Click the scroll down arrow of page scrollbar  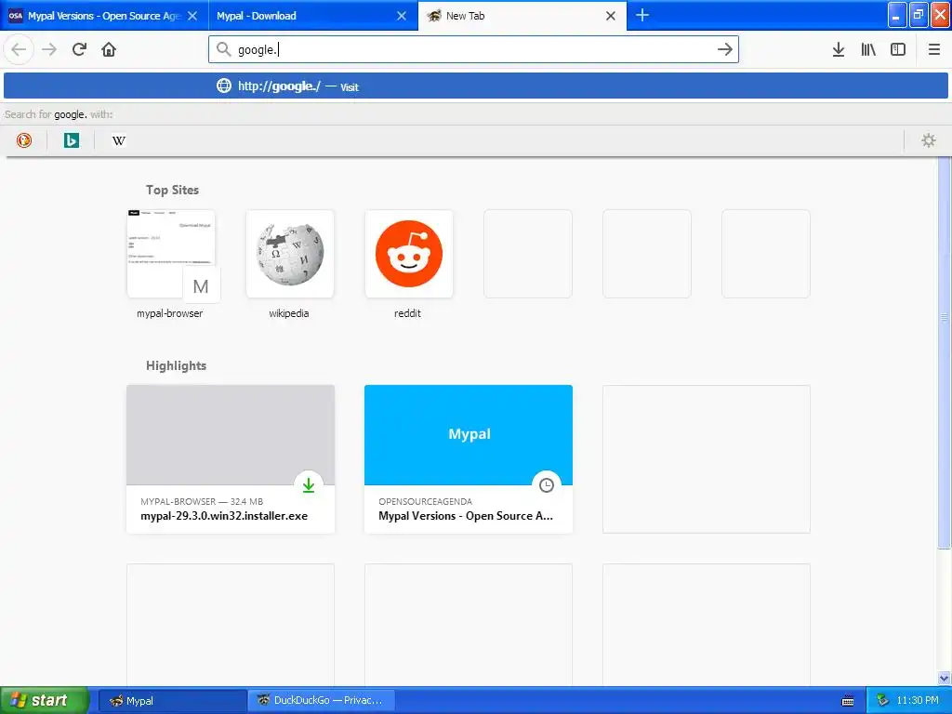(x=945, y=679)
